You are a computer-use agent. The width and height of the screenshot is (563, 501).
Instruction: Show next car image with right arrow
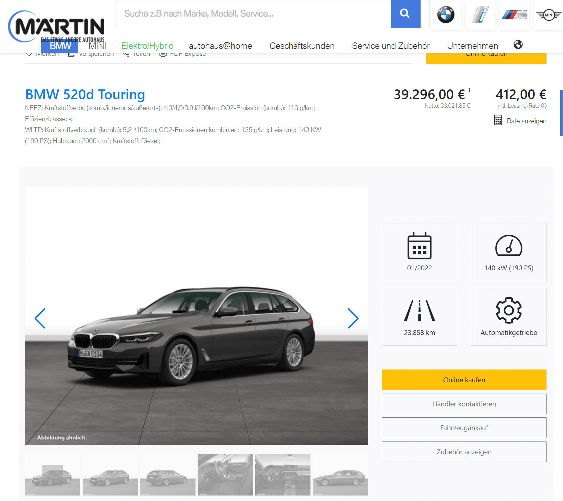[353, 318]
